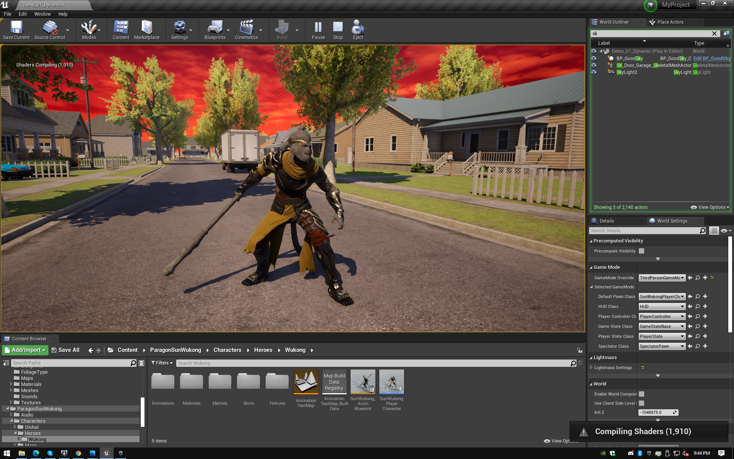
Task: Click the add-filter icon beside the outliner search
Action: click(726, 34)
